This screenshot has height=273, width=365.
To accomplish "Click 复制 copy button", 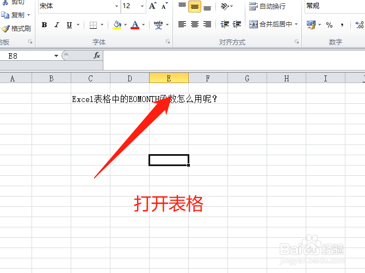I will (13, 15).
